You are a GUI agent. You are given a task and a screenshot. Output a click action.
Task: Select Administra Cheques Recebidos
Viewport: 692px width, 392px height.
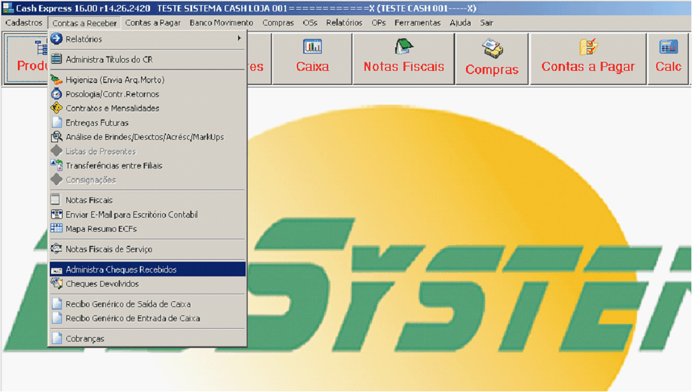click(x=121, y=269)
